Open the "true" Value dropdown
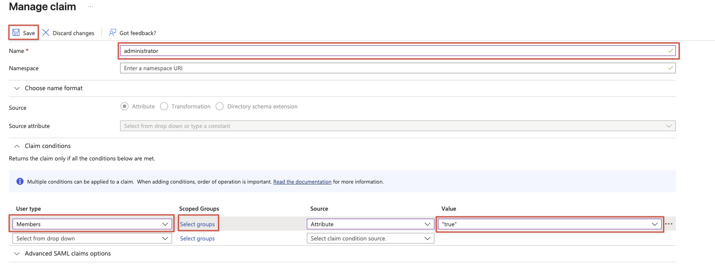This screenshot has width=715, height=268. (x=550, y=224)
